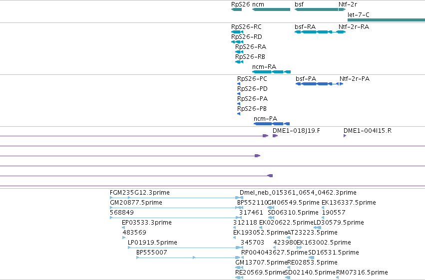Open the RM07316.5prime EST label
Viewport: 425px width, 280px height.
pyautogui.click(x=362, y=273)
